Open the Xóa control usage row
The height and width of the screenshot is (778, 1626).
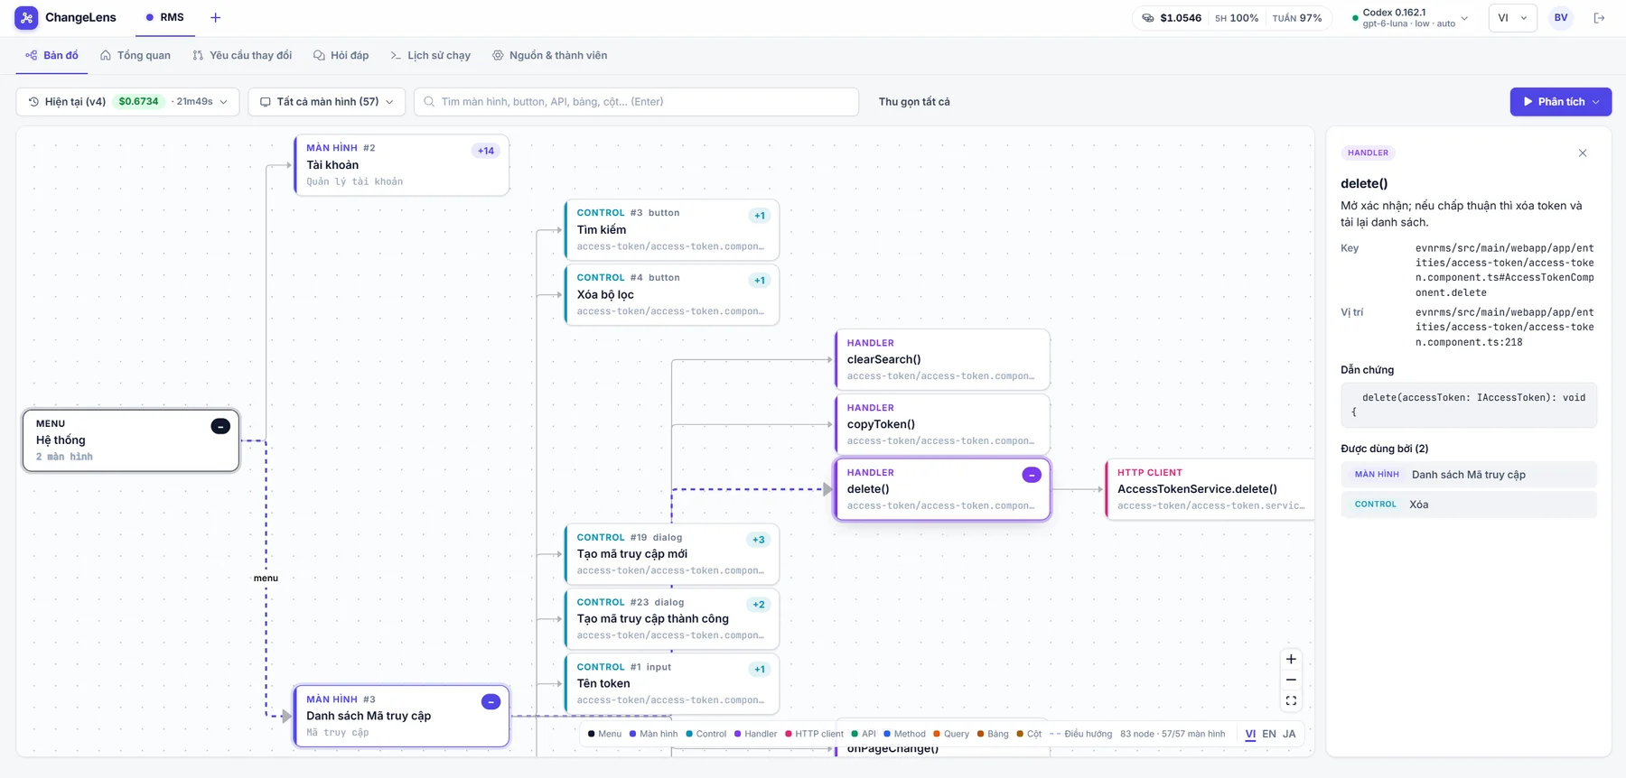tap(1469, 505)
